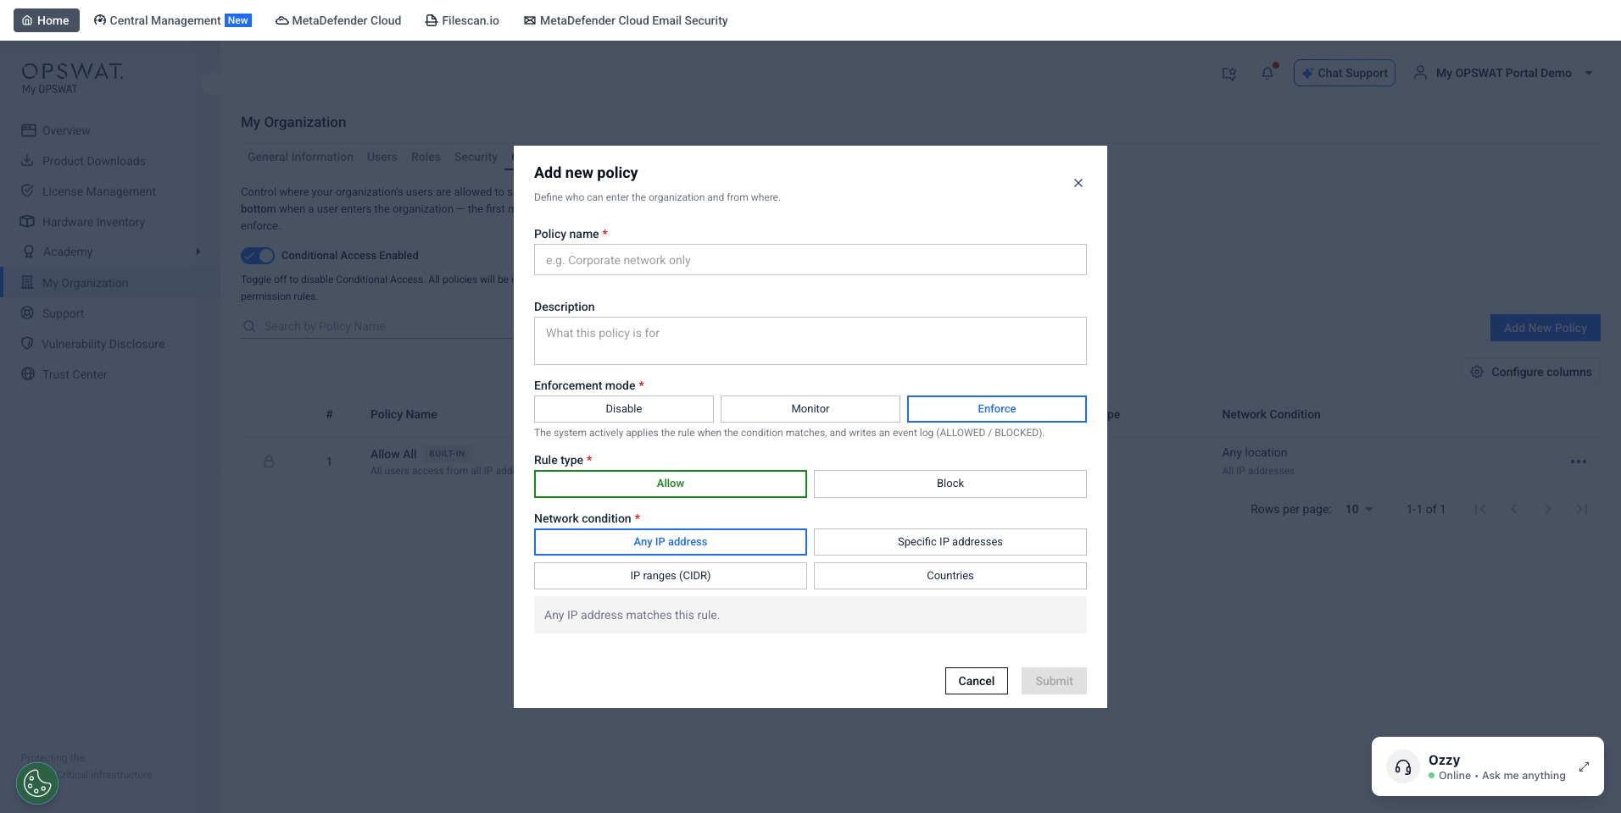Open Rows per page dropdown
Screen dimensions: 1621x813
pos(1359,509)
